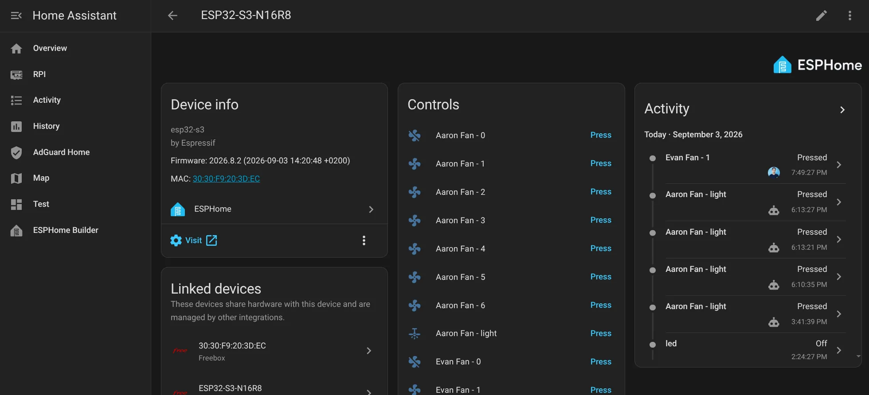Open the 3:41:39 PM Aaron Fan - light chevron

coord(839,314)
